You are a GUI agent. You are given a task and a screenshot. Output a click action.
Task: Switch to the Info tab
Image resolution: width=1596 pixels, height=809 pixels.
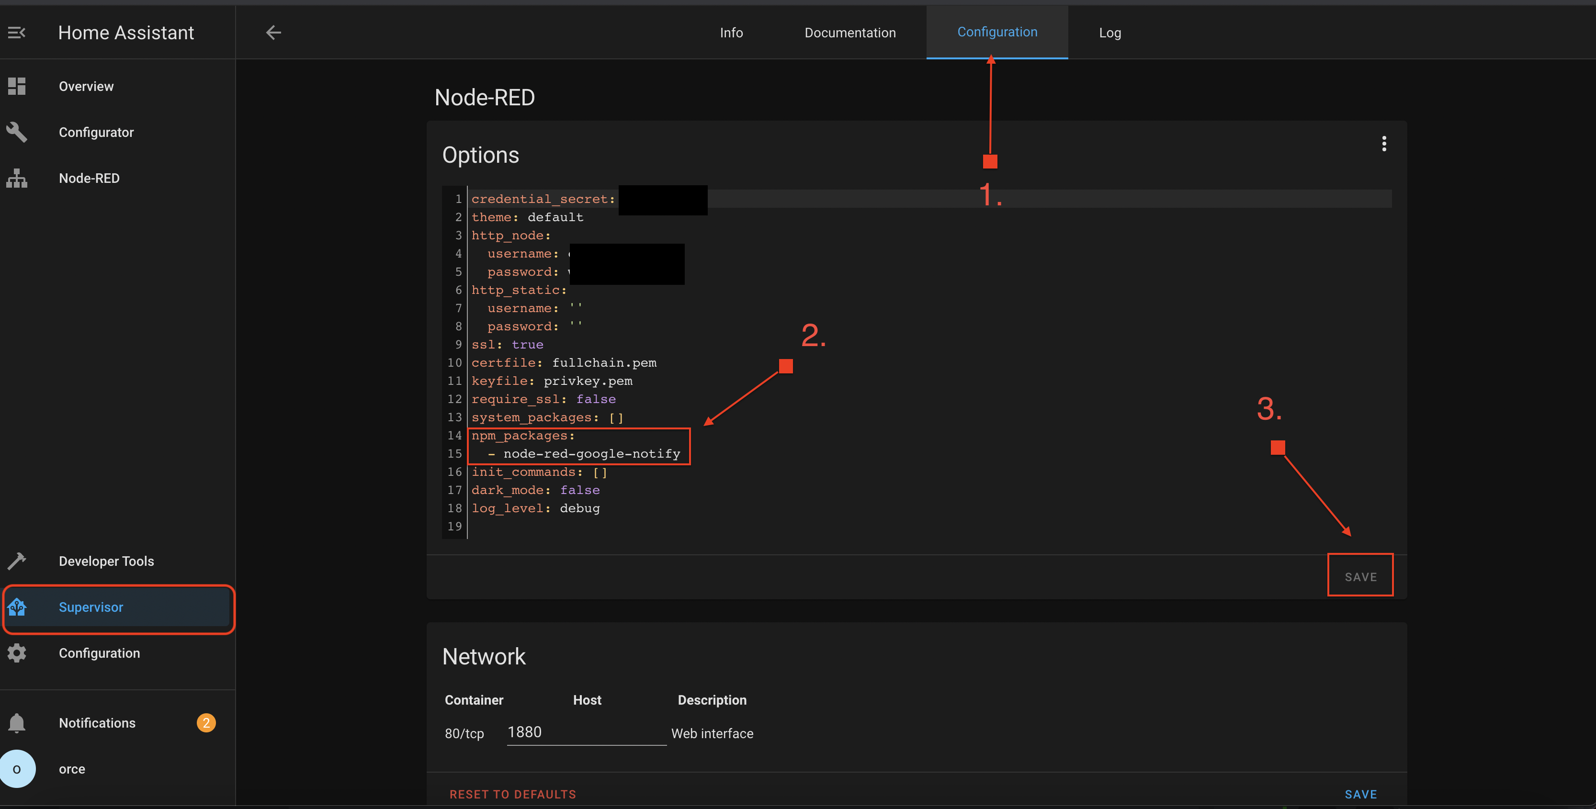(x=731, y=33)
